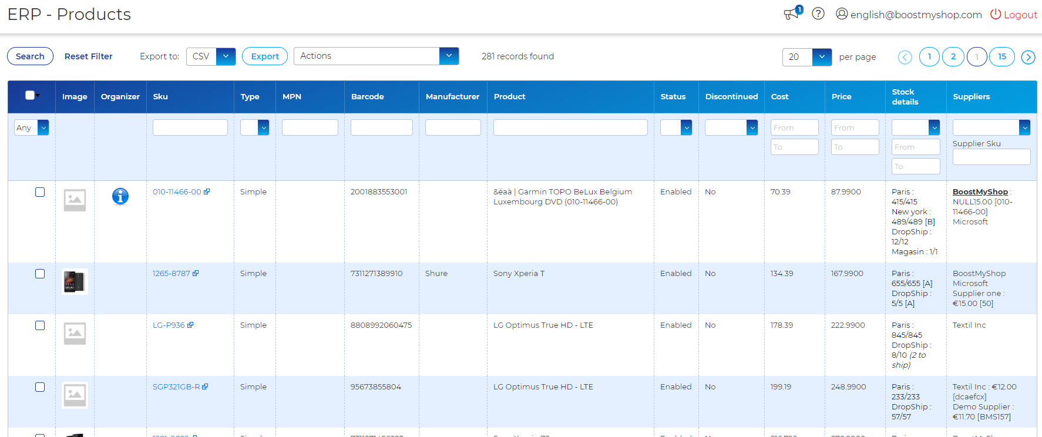Click the Shure manufacturer cell

point(436,274)
